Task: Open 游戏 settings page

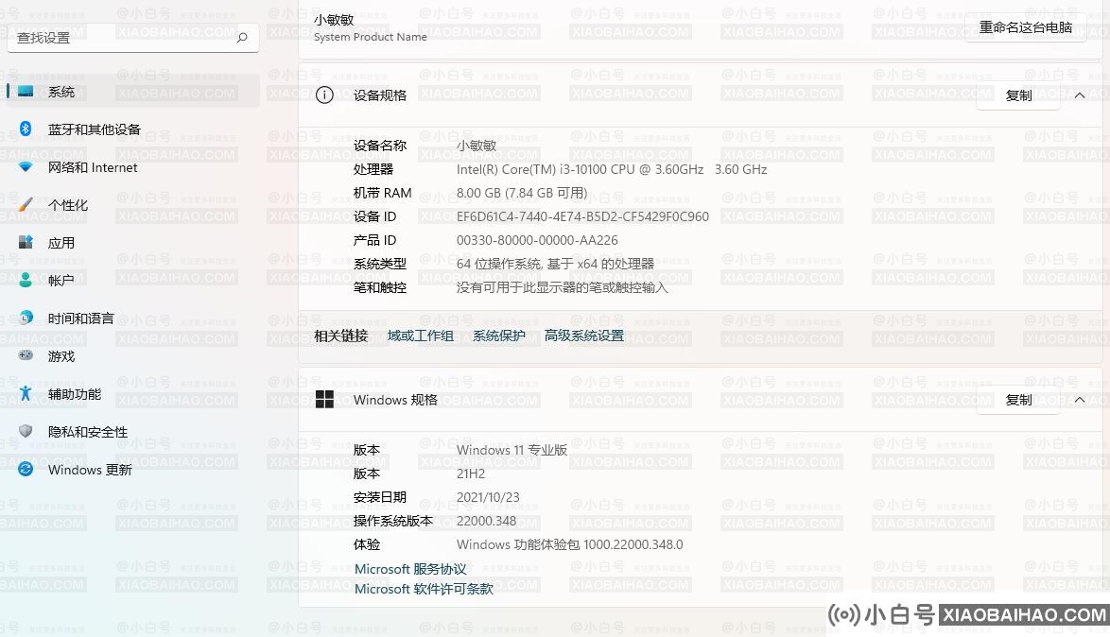Action: tap(133, 356)
